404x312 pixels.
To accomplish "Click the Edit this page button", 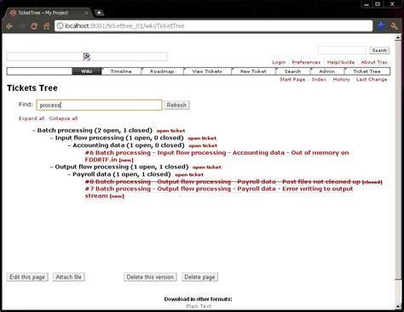I will coord(27,277).
